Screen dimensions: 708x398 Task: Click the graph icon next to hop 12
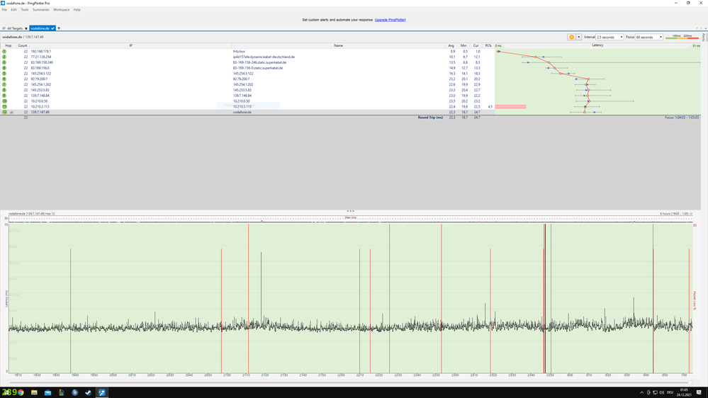pyautogui.click(x=11, y=112)
